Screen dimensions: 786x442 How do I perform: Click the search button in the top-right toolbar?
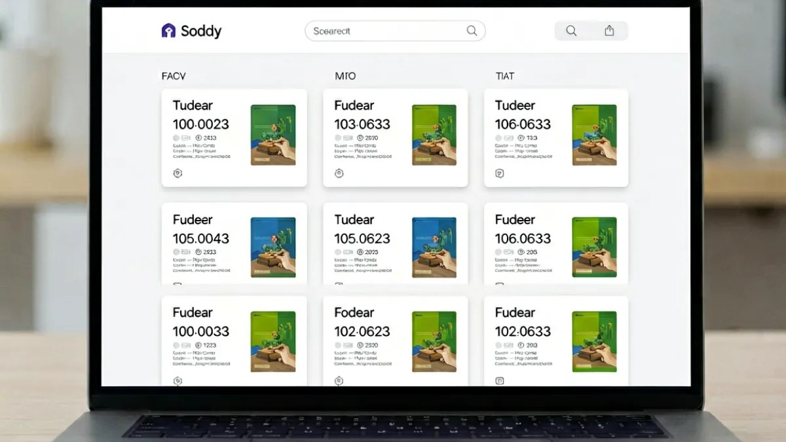pyautogui.click(x=571, y=31)
